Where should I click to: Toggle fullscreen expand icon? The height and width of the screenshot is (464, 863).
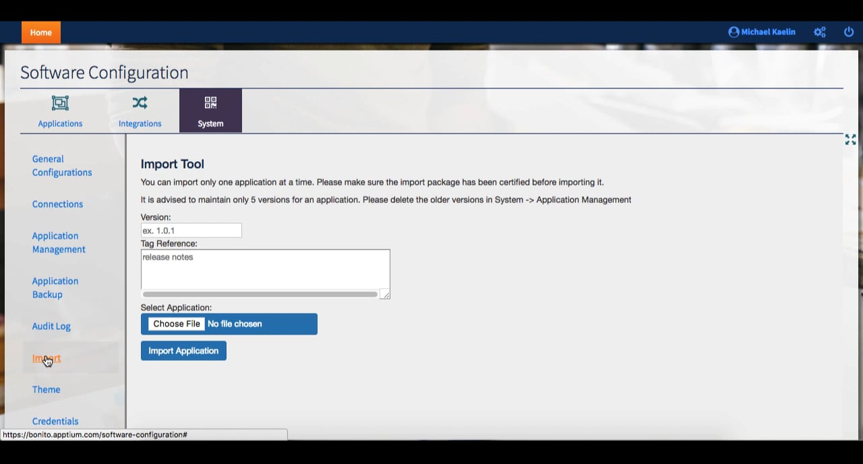pos(850,140)
